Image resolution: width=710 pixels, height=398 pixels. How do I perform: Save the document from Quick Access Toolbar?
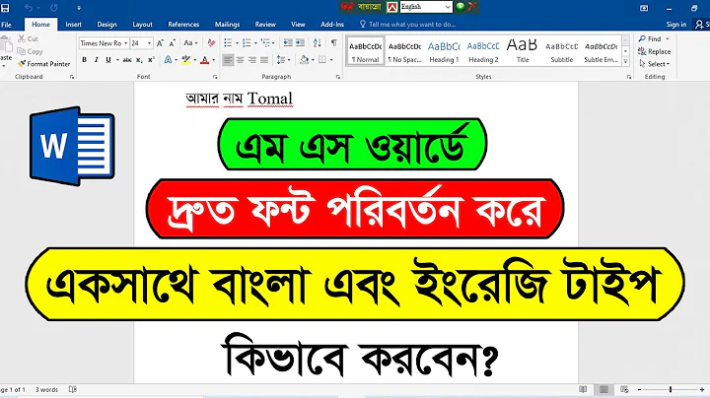(5, 8)
